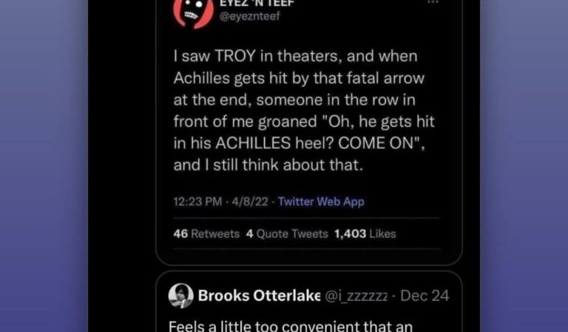View the 1,403 Likes list
Viewport: 568px width, 332px height.
tap(365, 234)
